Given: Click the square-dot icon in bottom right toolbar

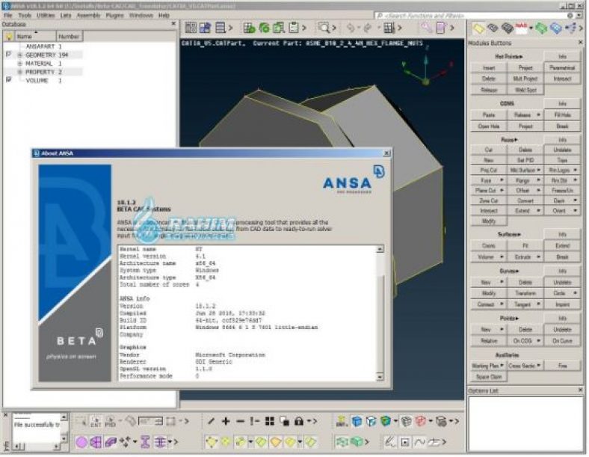Looking at the screenshot, I should [x=404, y=442].
